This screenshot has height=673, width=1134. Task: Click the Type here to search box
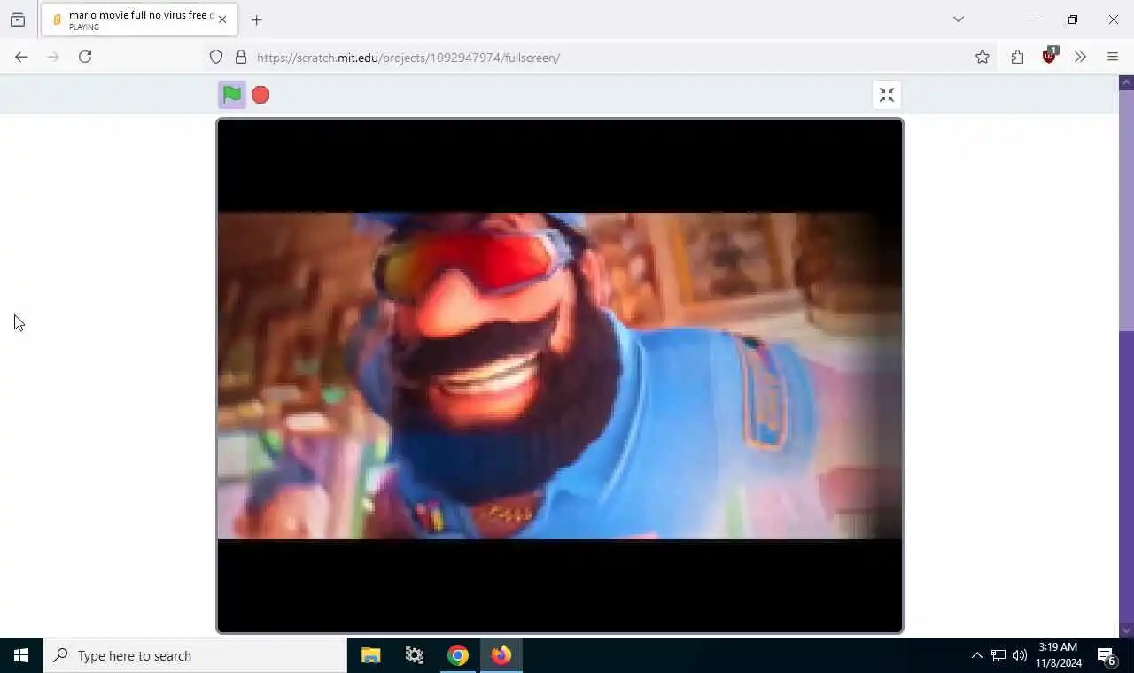(x=195, y=655)
